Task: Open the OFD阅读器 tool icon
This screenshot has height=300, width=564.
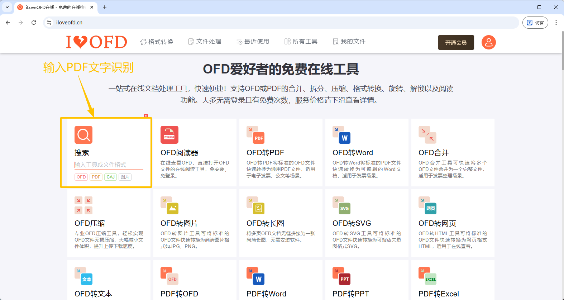Action: coord(169,135)
